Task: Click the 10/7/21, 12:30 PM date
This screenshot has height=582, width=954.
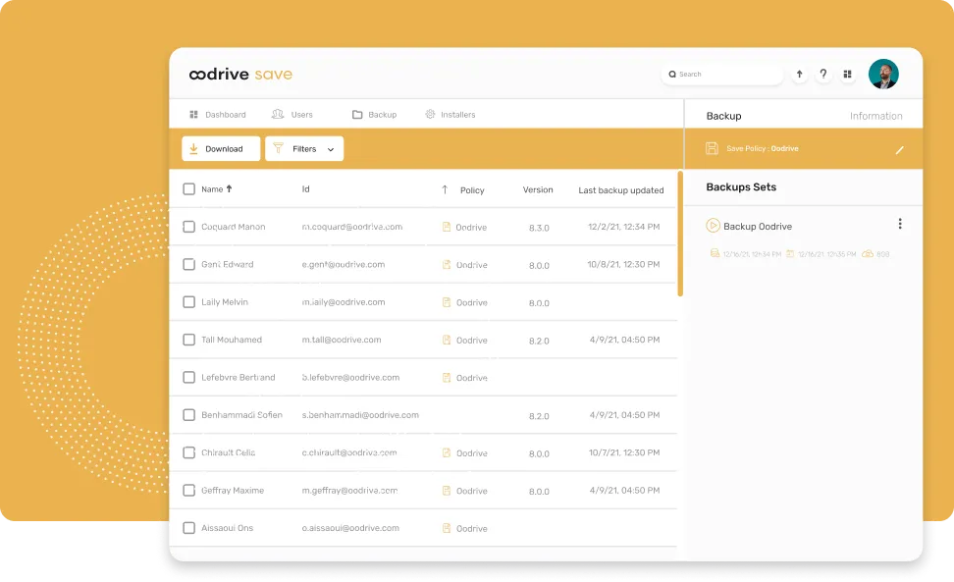Action: [624, 453]
